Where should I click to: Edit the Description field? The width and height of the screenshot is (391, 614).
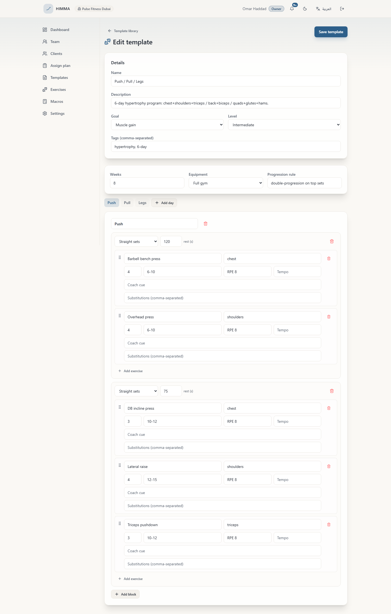pyautogui.click(x=226, y=103)
